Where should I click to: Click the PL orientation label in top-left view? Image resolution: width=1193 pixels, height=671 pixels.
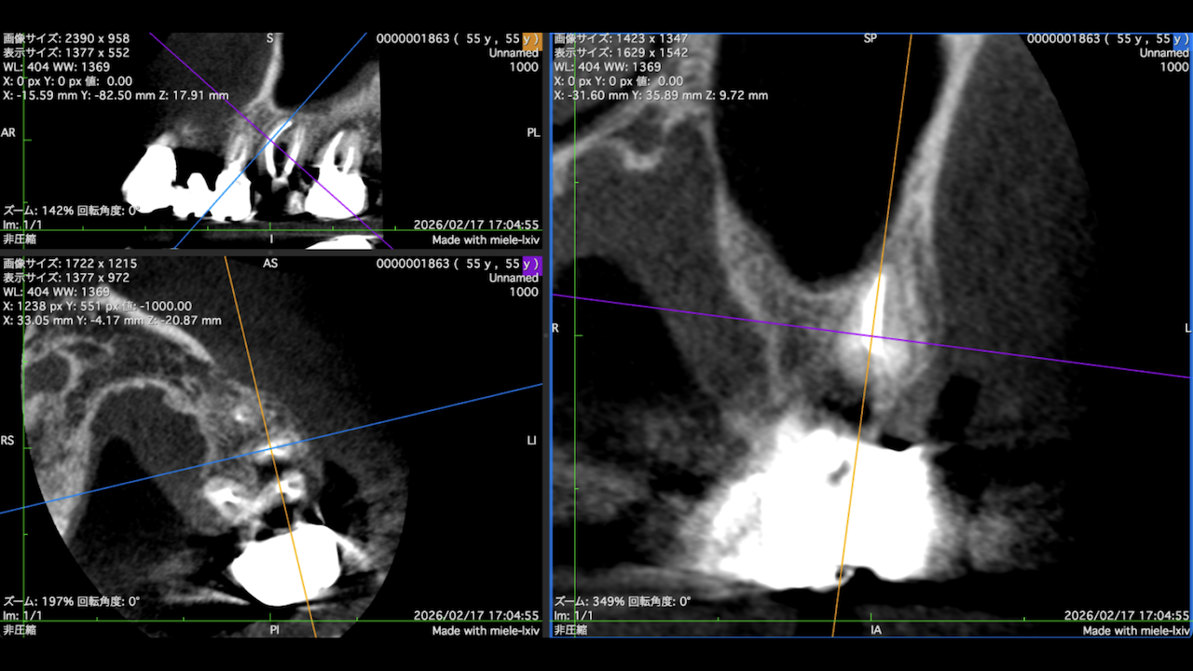[533, 133]
